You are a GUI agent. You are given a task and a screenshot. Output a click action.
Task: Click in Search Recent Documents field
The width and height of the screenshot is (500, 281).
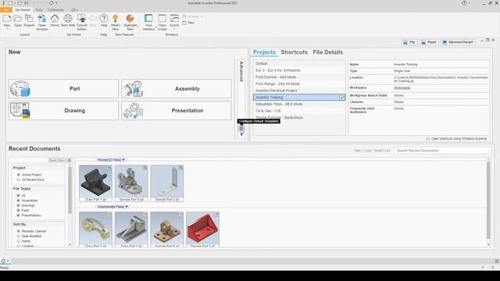[442, 151]
